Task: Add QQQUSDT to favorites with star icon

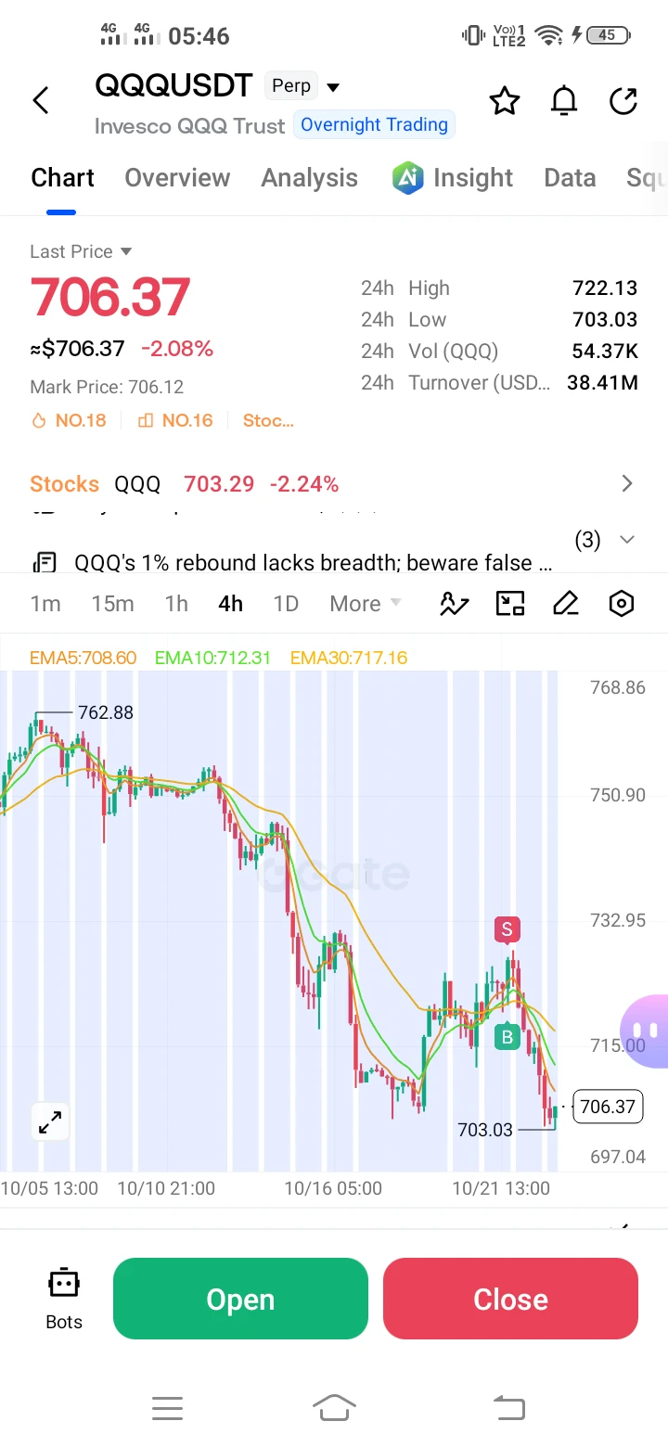Action: [505, 100]
